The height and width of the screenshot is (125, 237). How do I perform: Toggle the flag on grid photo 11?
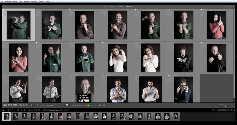[103, 42]
